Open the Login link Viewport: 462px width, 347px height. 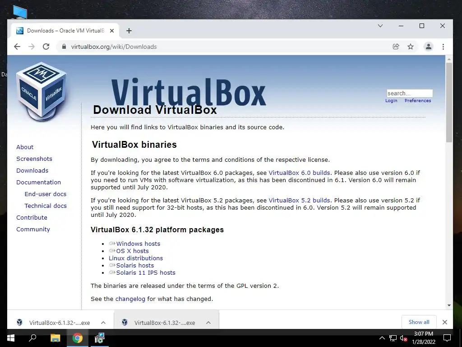(x=391, y=101)
